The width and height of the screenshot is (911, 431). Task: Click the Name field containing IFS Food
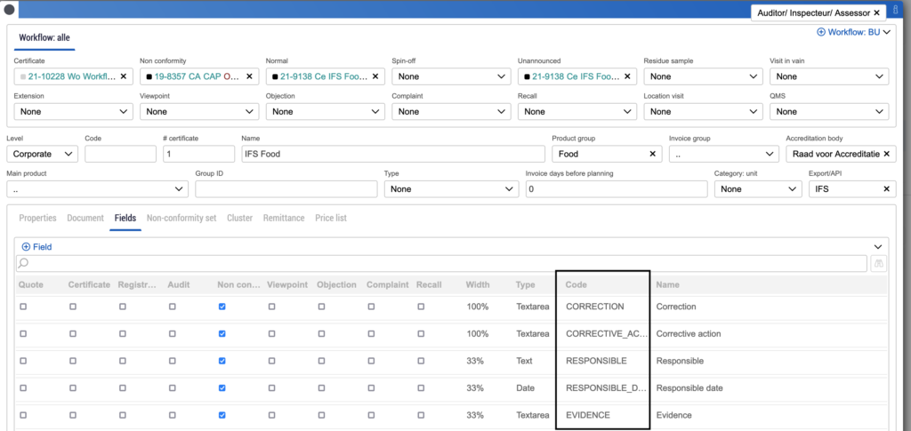pyautogui.click(x=391, y=154)
